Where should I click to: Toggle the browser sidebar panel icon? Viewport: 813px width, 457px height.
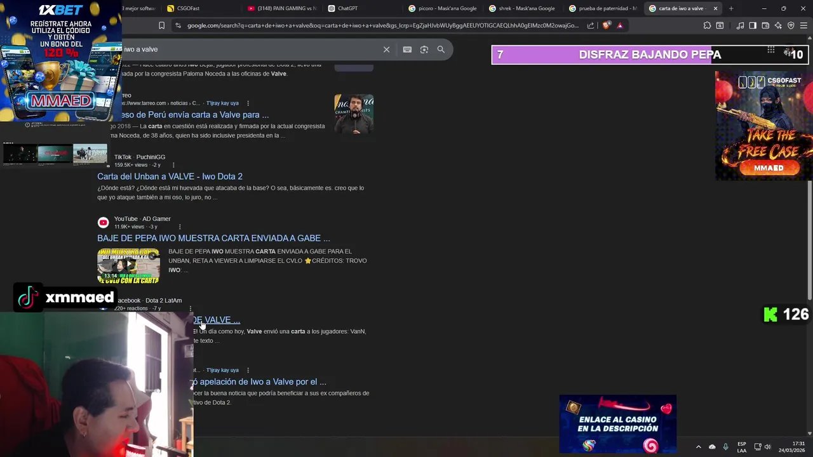coord(753,25)
